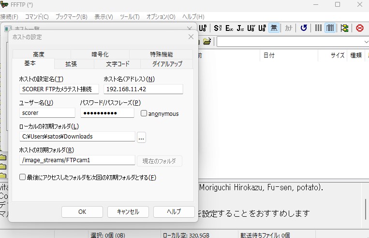Open the 文字コード tab

click(118, 64)
